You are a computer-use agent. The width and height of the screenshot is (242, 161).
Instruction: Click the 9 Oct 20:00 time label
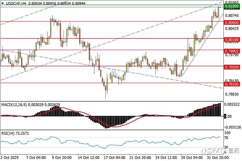point(62,158)
